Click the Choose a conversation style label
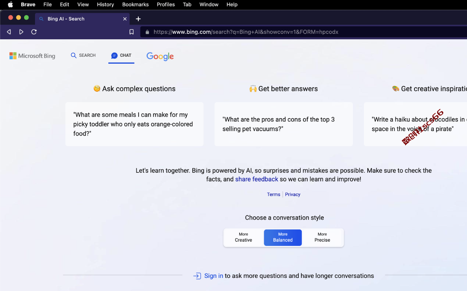The width and height of the screenshot is (467, 291). point(284,218)
